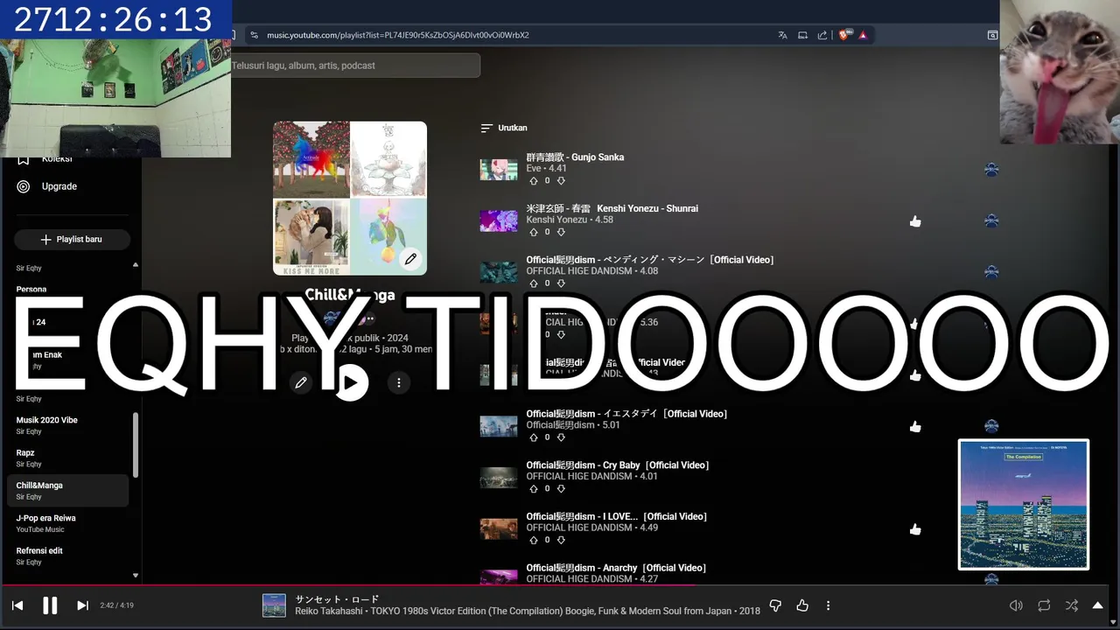Screen dimensions: 1120x630
Task: Open OFFICIAL HIGE DANDISM link under Anarchy
Action: 579,578
